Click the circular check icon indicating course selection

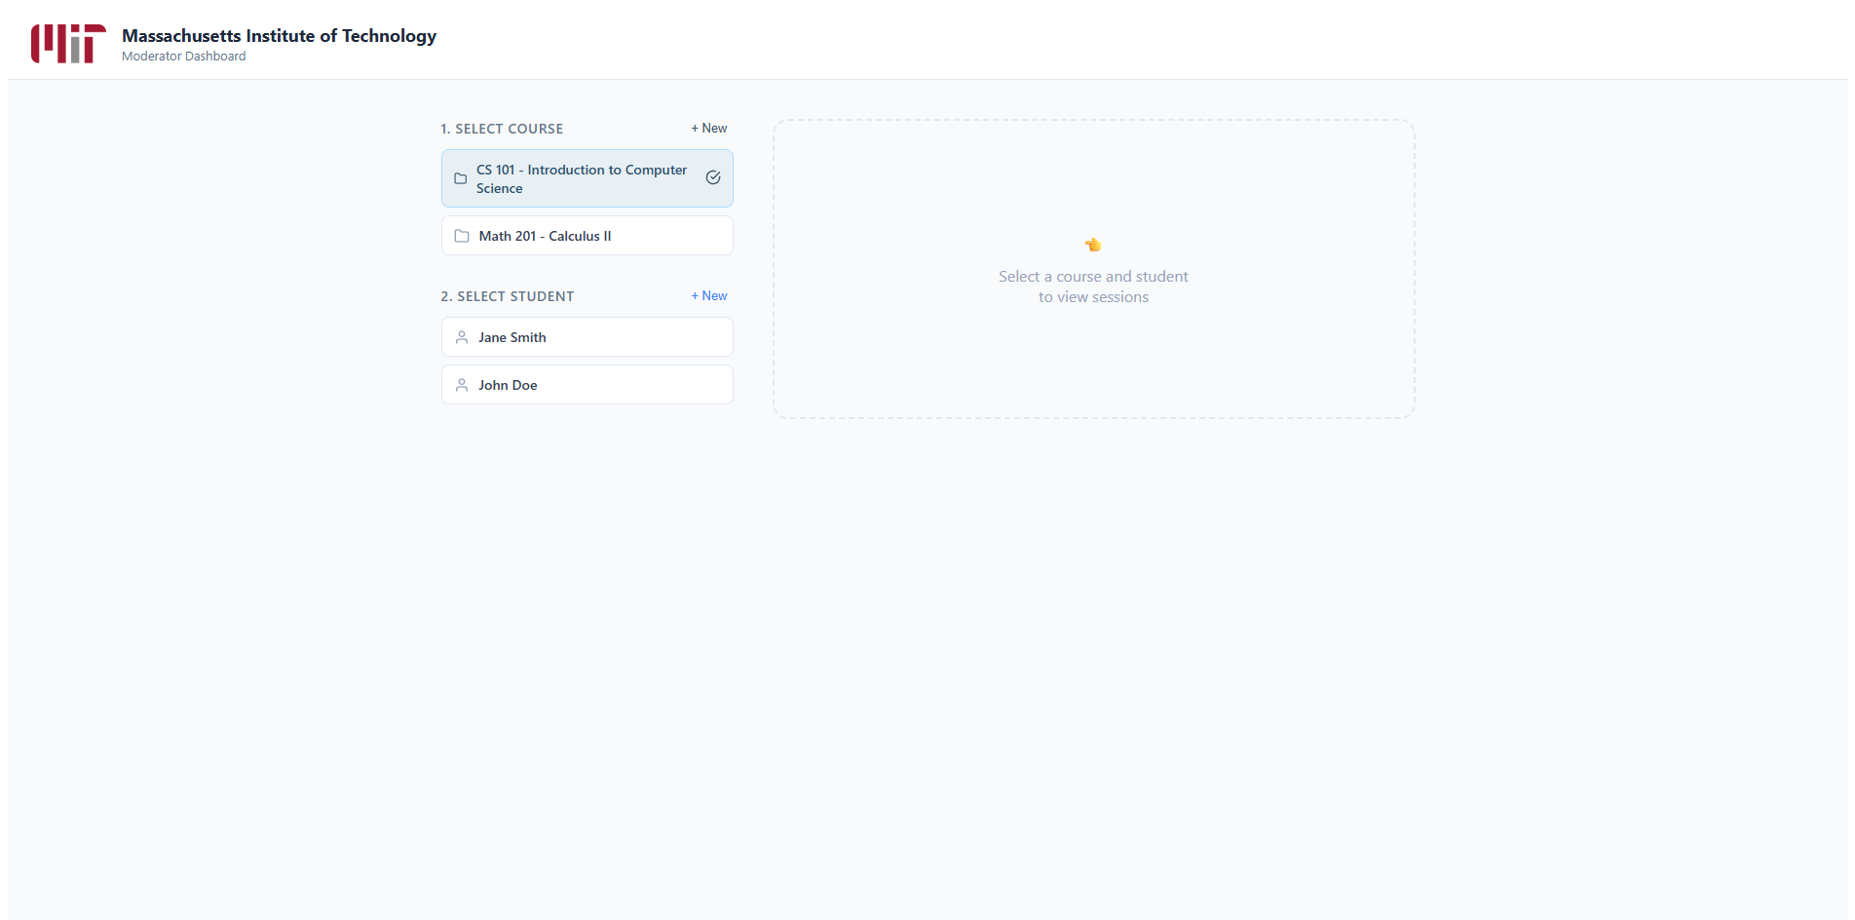point(713,177)
